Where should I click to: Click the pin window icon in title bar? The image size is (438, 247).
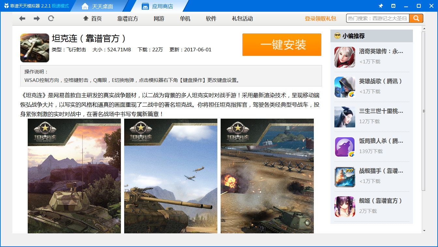coord(381,6)
